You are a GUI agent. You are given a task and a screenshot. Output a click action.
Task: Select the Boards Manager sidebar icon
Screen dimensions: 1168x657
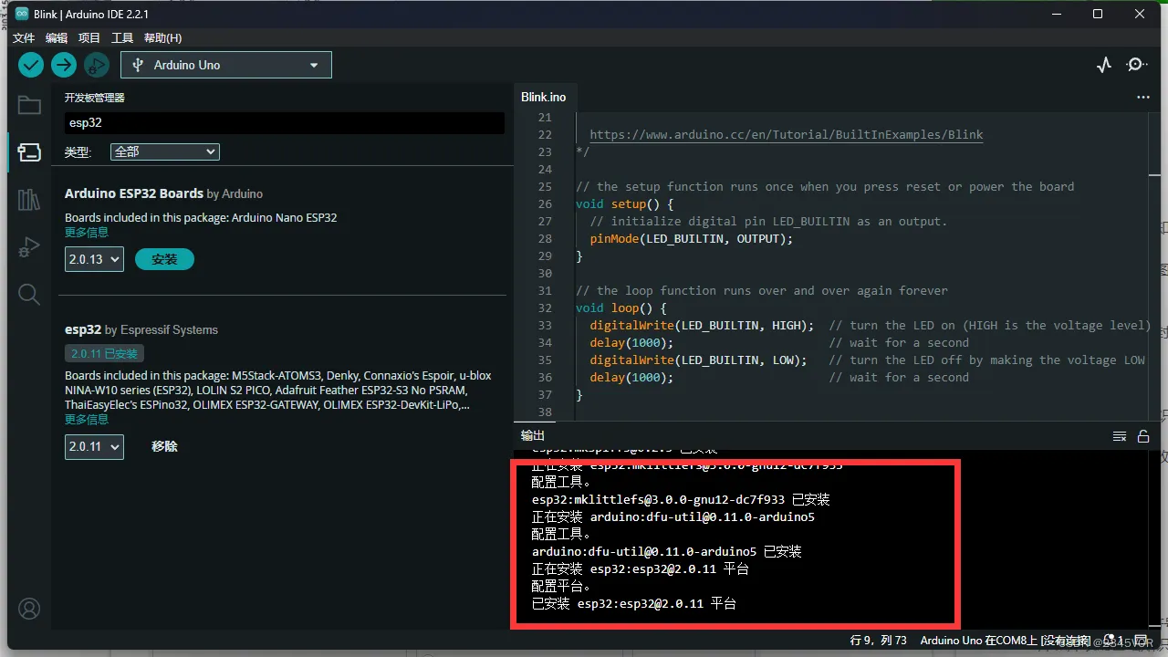pos(29,152)
